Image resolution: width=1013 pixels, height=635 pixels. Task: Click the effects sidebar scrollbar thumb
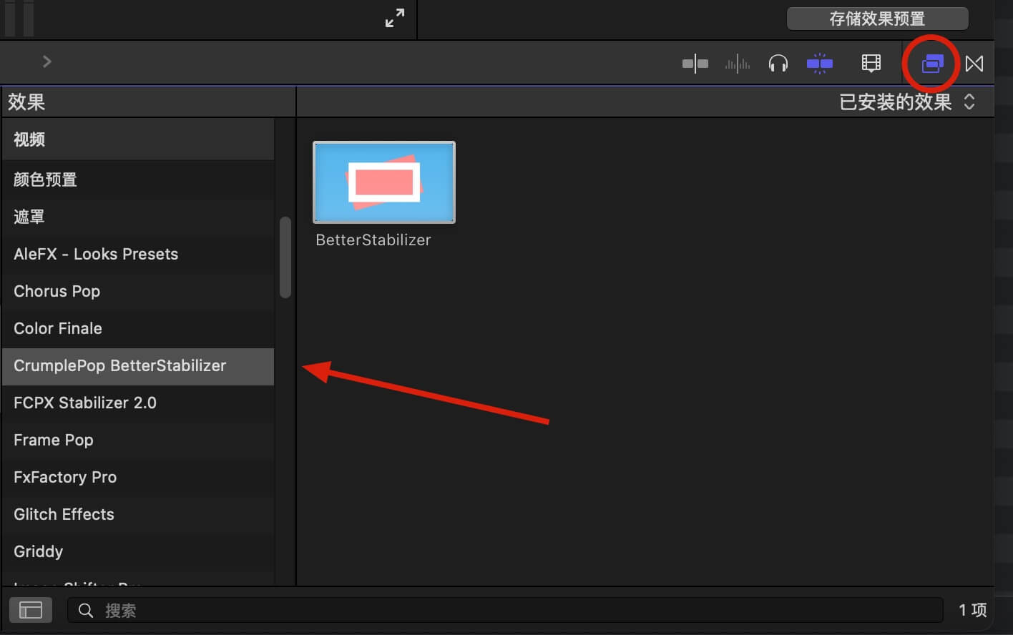click(x=285, y=257)
